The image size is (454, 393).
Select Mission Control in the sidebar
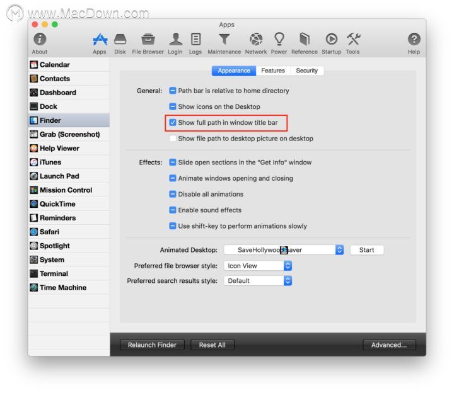click(x=69, y=190)
